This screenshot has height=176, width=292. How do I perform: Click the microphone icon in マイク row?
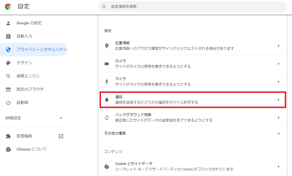[x=107, y=82]
